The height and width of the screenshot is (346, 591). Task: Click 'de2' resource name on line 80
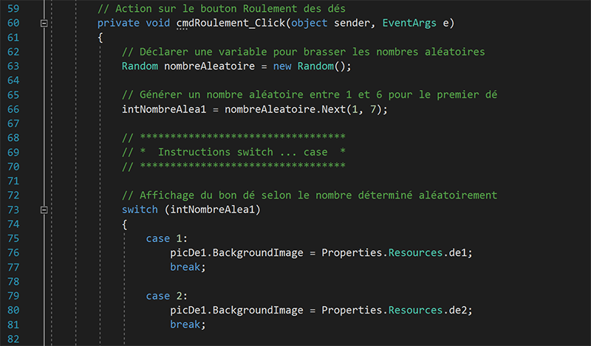(x=458, y=311)
